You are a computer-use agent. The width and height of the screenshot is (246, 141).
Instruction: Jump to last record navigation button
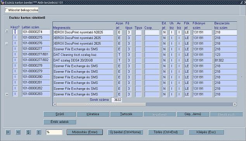pyautogui.click(x=18, y=132)
